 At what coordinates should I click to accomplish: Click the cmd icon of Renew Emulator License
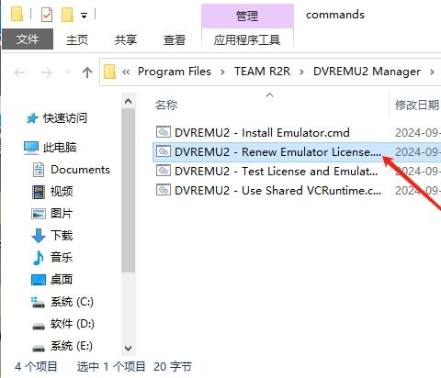164,151
